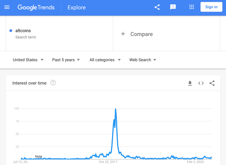The width and height of the screenshot is (226, 165).
Task: Open the Google apps grid
Action: pyautogui.click(x=191, y=7)
